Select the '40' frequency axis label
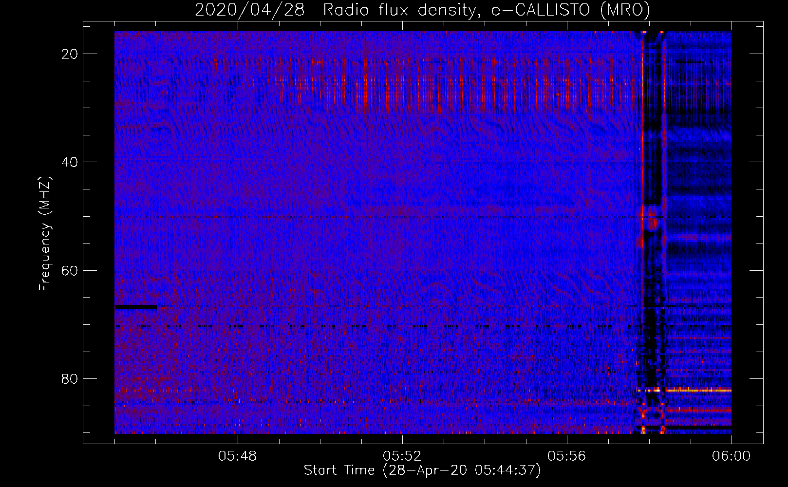The image size is (788, 487). tap(70, 162)
